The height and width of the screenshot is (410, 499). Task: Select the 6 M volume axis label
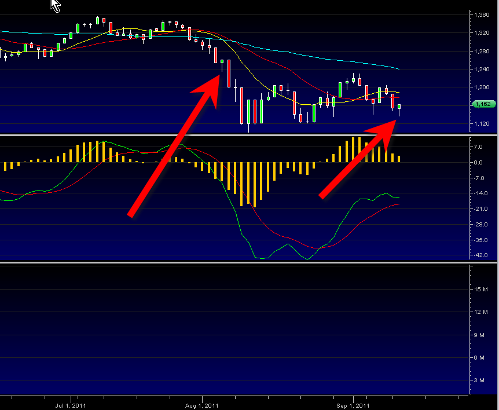click(479, 358)
